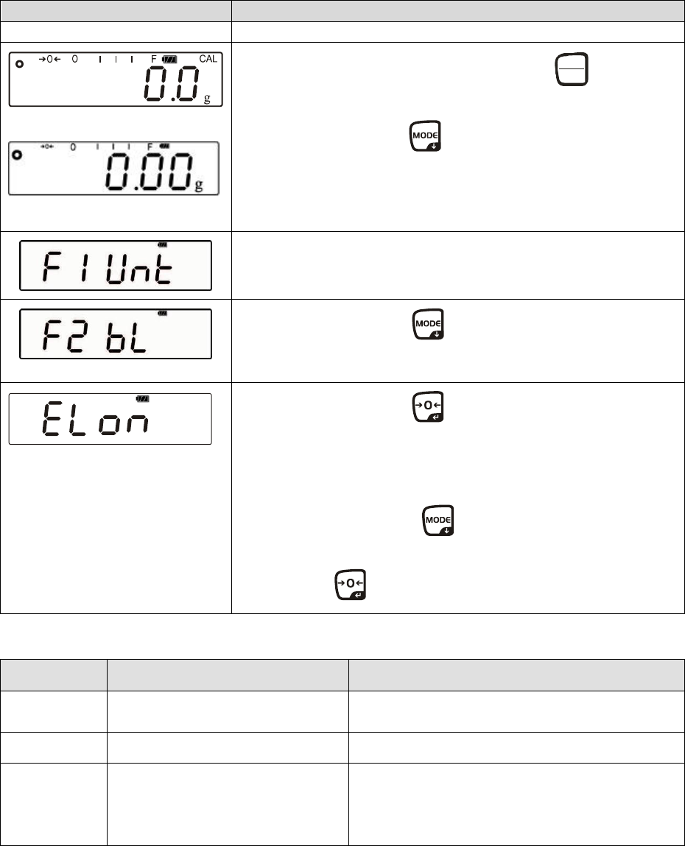Click the lowest MODE key icon
685x846 pixels.
438,521
